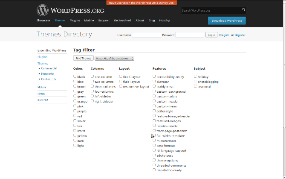This screenshot has height=179, width=286.
Task: Check the dark color checkbox
Action: pos(75,141)
